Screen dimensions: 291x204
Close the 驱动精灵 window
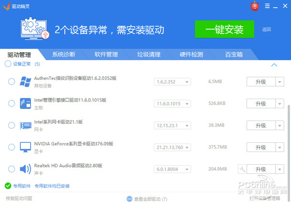tap(285, 6)
